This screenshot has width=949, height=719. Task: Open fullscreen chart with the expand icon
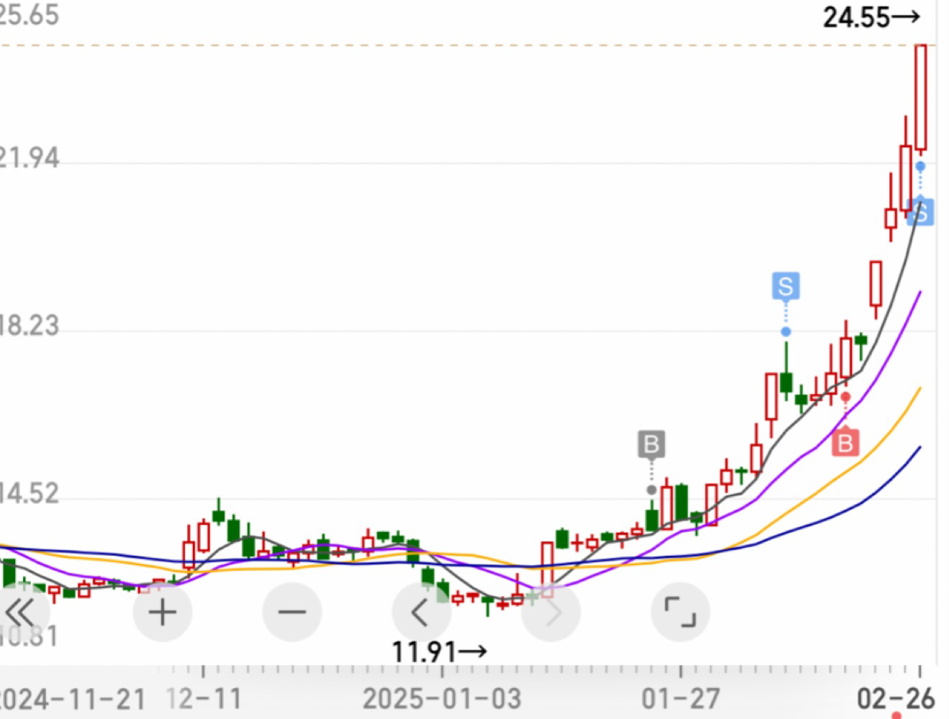(x=681, y=613)
